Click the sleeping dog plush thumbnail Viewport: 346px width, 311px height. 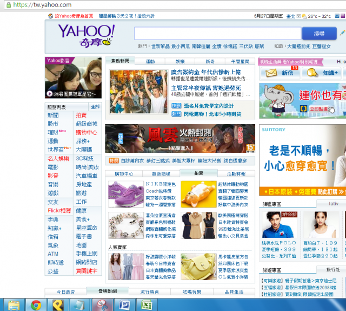(198, 194)
